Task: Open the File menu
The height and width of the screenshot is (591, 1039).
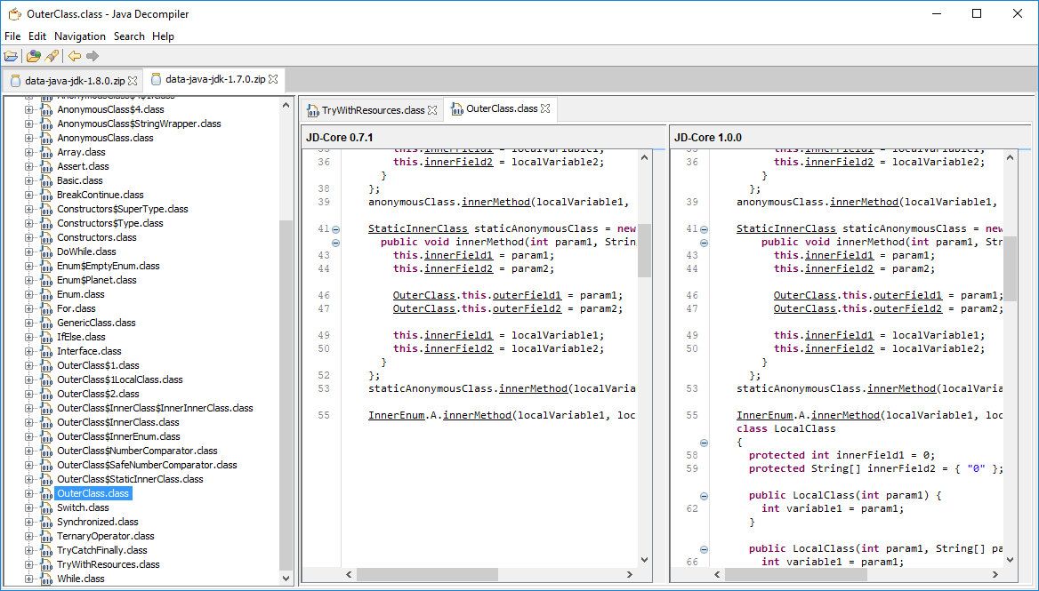Action: pos(12,36)
